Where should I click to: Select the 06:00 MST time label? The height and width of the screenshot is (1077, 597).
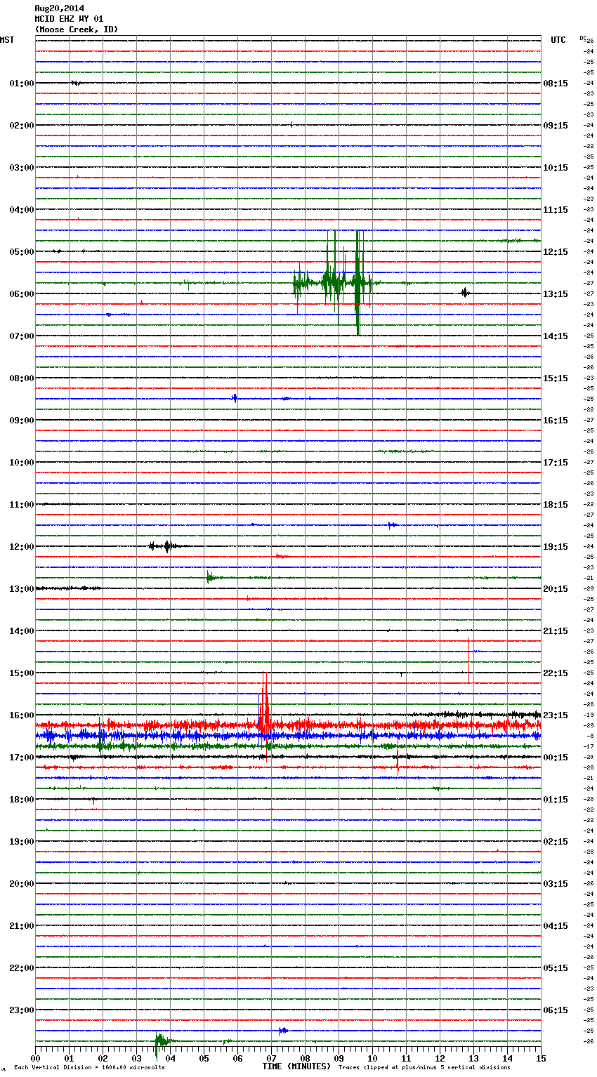click(x=22, y=294)
